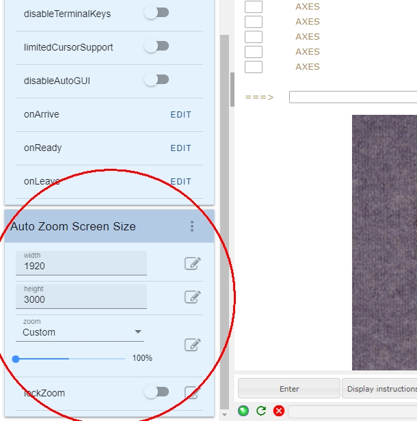Click the edit icon beside height

coord(193,297)
